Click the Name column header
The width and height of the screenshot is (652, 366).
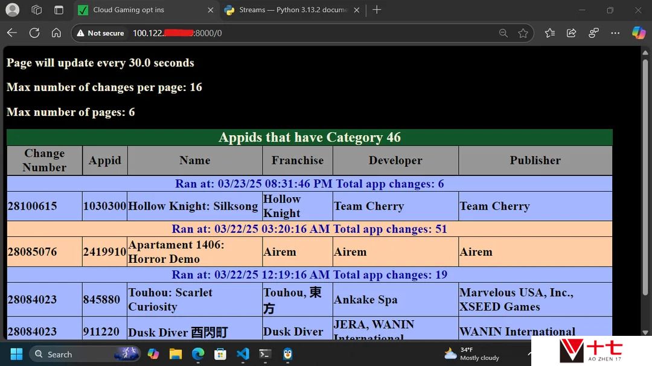pyautogui.click(x=194, y=160)
